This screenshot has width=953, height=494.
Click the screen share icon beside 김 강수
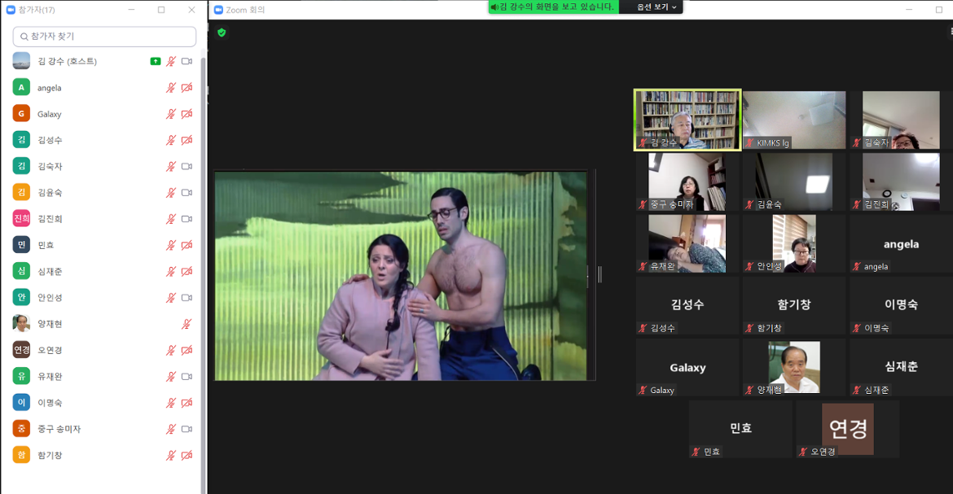coord(156,62)
